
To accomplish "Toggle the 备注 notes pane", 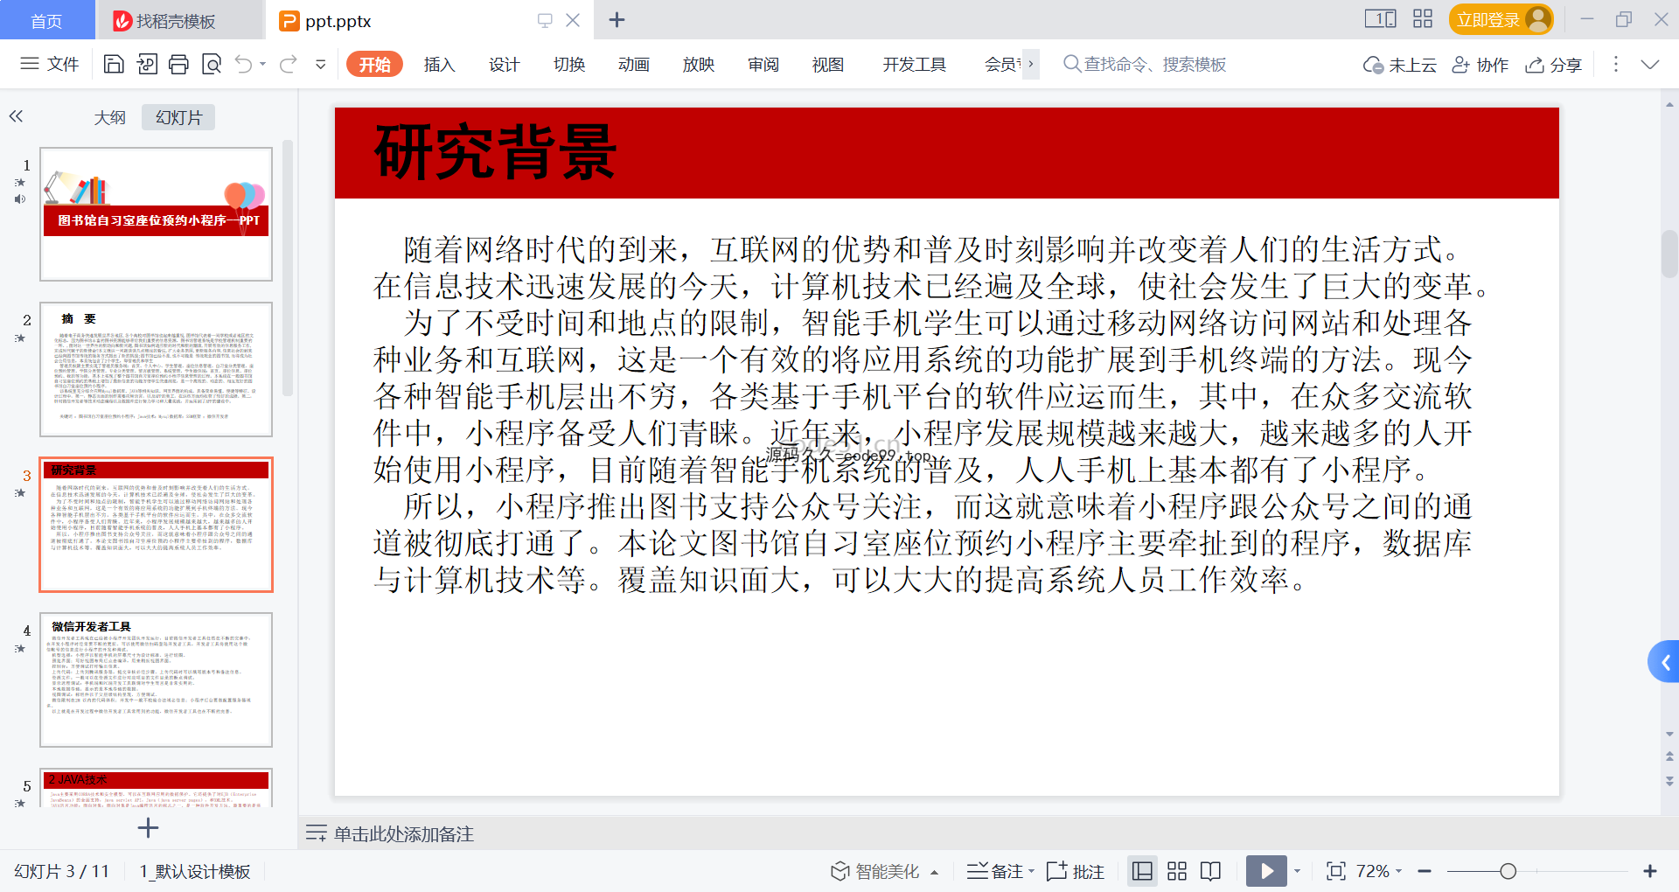I will pyautogui.click(x=995, y=871).
